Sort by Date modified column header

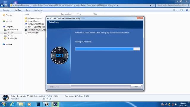point(66,14)
